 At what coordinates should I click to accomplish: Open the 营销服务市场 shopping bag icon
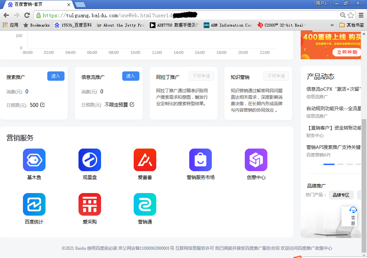pyautogui.click(x=200, y=160)
